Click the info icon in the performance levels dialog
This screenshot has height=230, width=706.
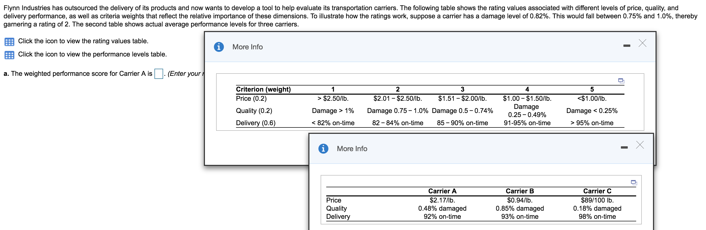[323, 149]
